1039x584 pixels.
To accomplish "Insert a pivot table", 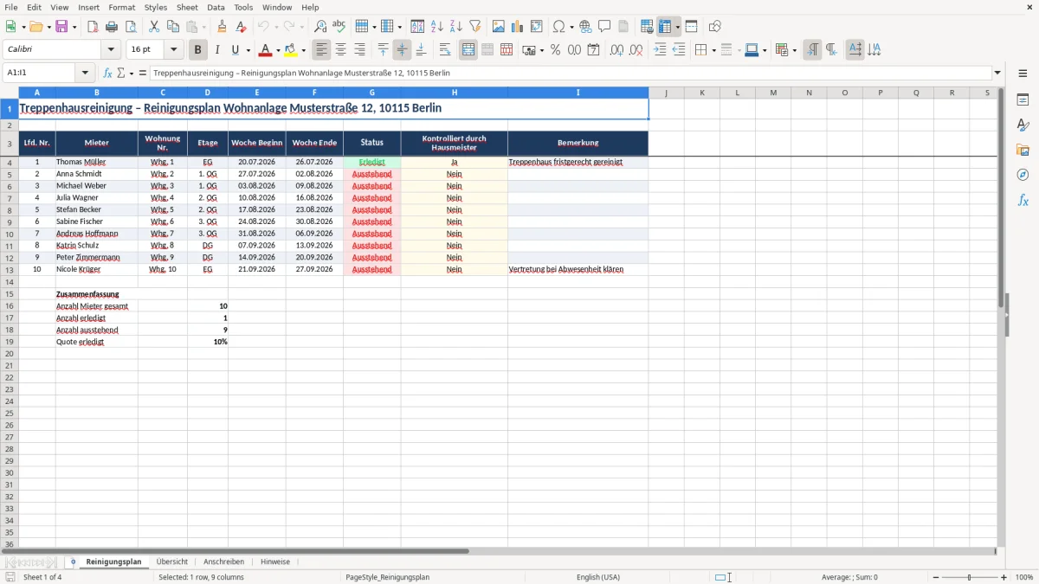I will coord(537,27).
